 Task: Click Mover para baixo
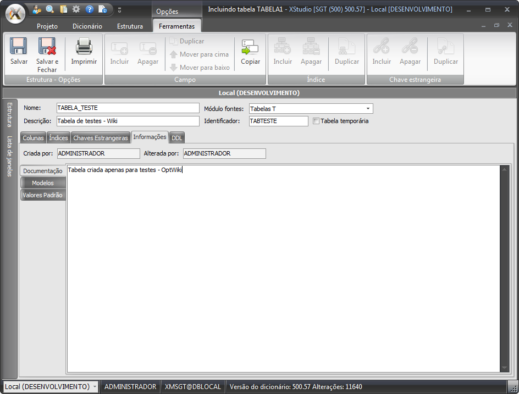[200, 68]
